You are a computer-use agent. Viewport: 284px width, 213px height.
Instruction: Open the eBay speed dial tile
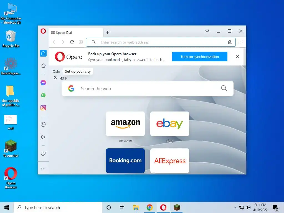coord(170,124)
